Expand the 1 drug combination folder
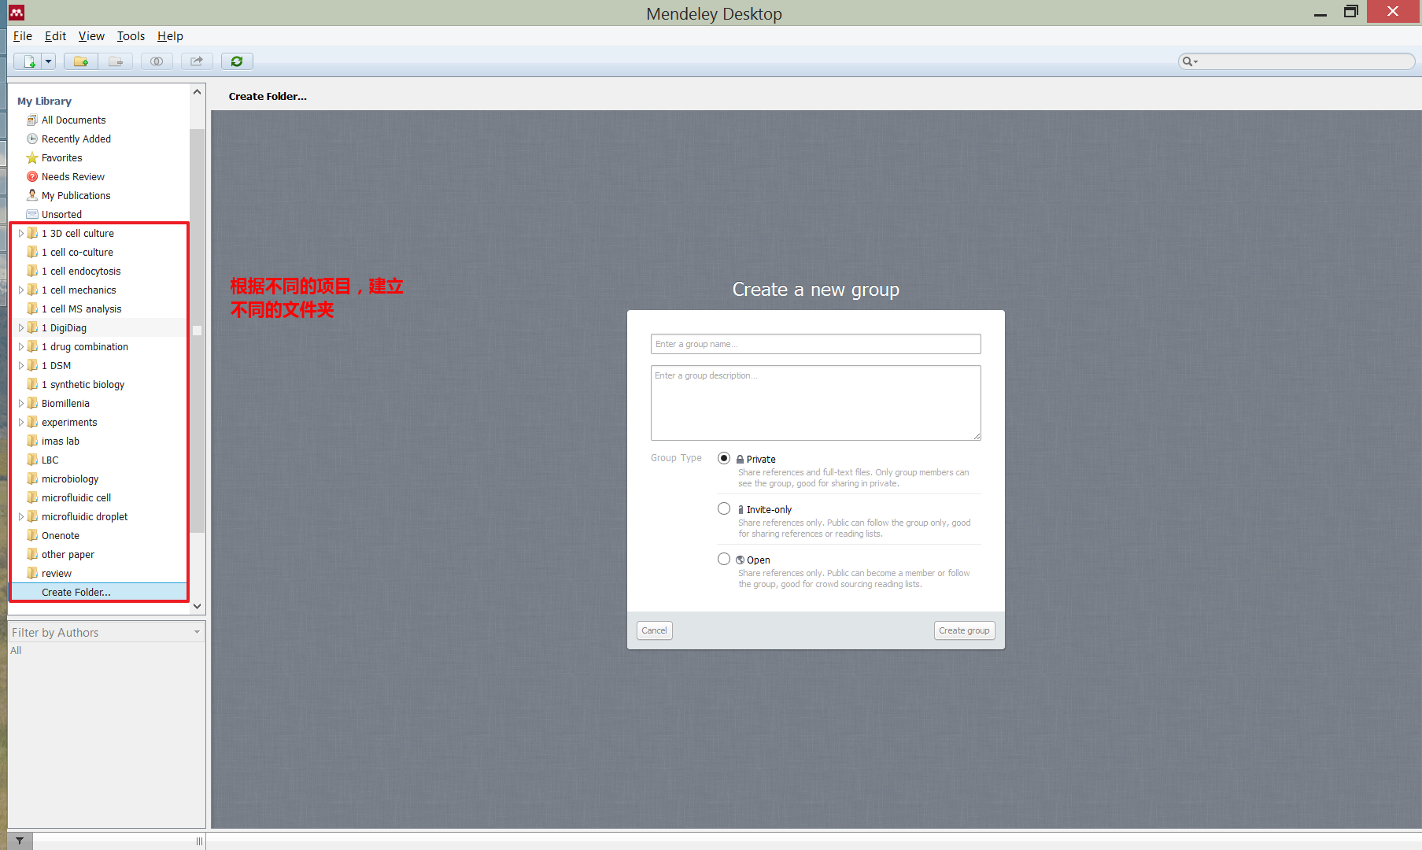This screenshot has height=850, width=1422. [21, 346]
